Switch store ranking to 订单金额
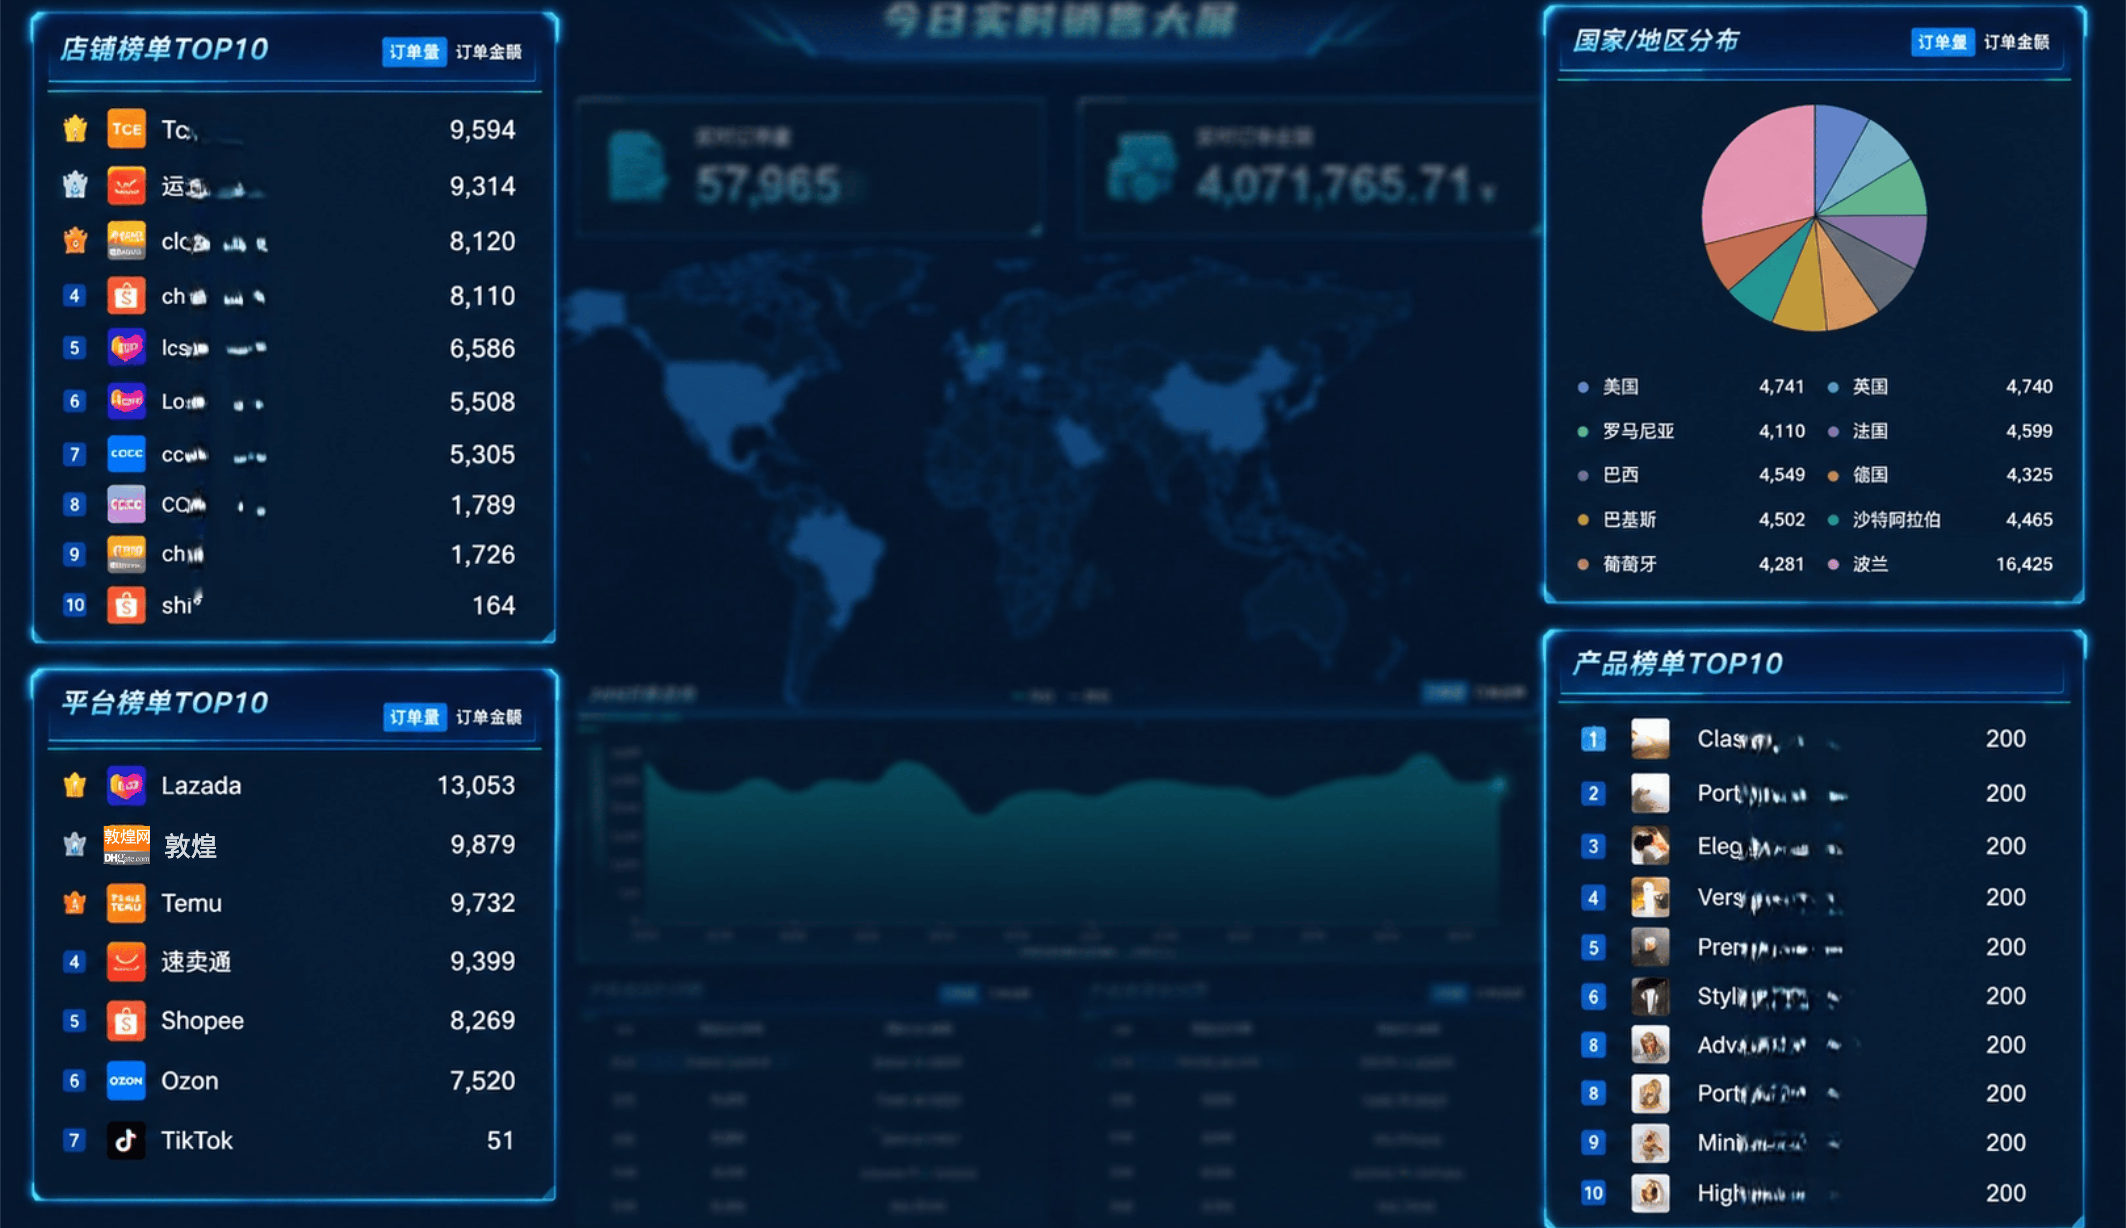 point(489,52)
